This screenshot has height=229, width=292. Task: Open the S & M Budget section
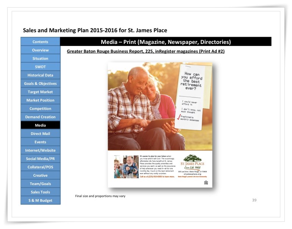(40, 200)
